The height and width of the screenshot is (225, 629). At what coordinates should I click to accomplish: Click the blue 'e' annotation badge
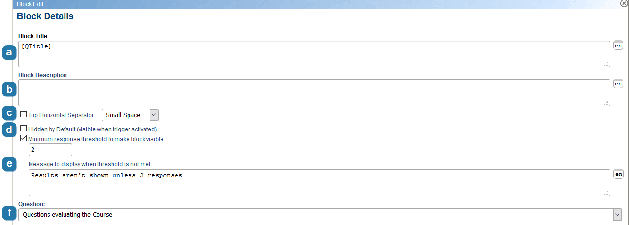pos(8,164)
